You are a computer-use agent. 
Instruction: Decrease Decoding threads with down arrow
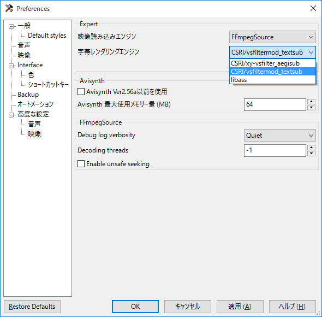(x=311, y=153)
